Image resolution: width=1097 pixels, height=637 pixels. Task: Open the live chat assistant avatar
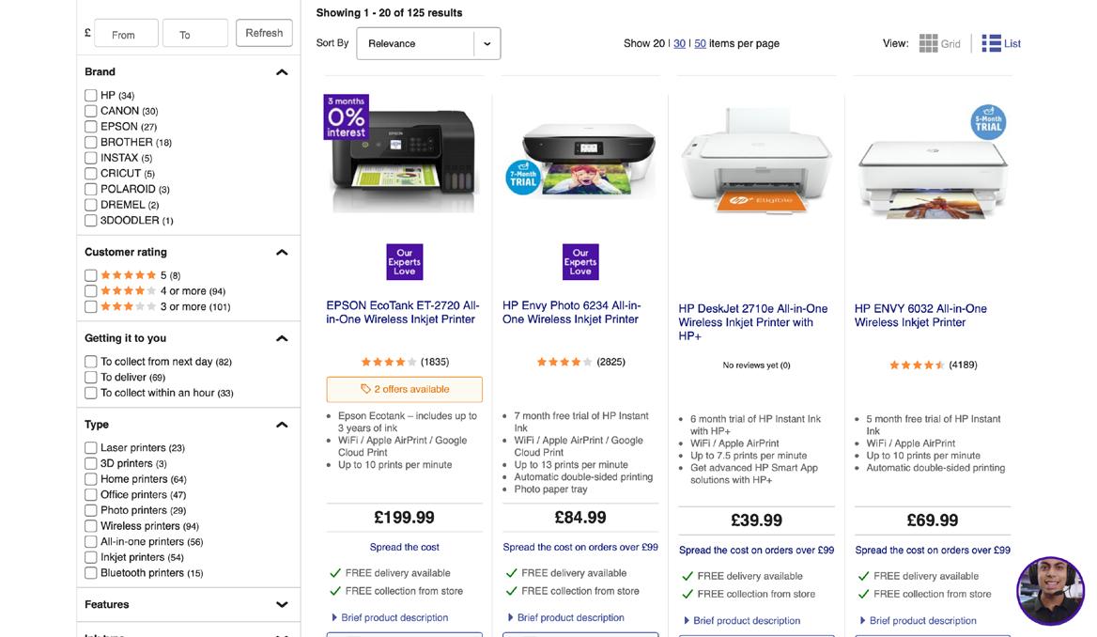coord(1050,591)
